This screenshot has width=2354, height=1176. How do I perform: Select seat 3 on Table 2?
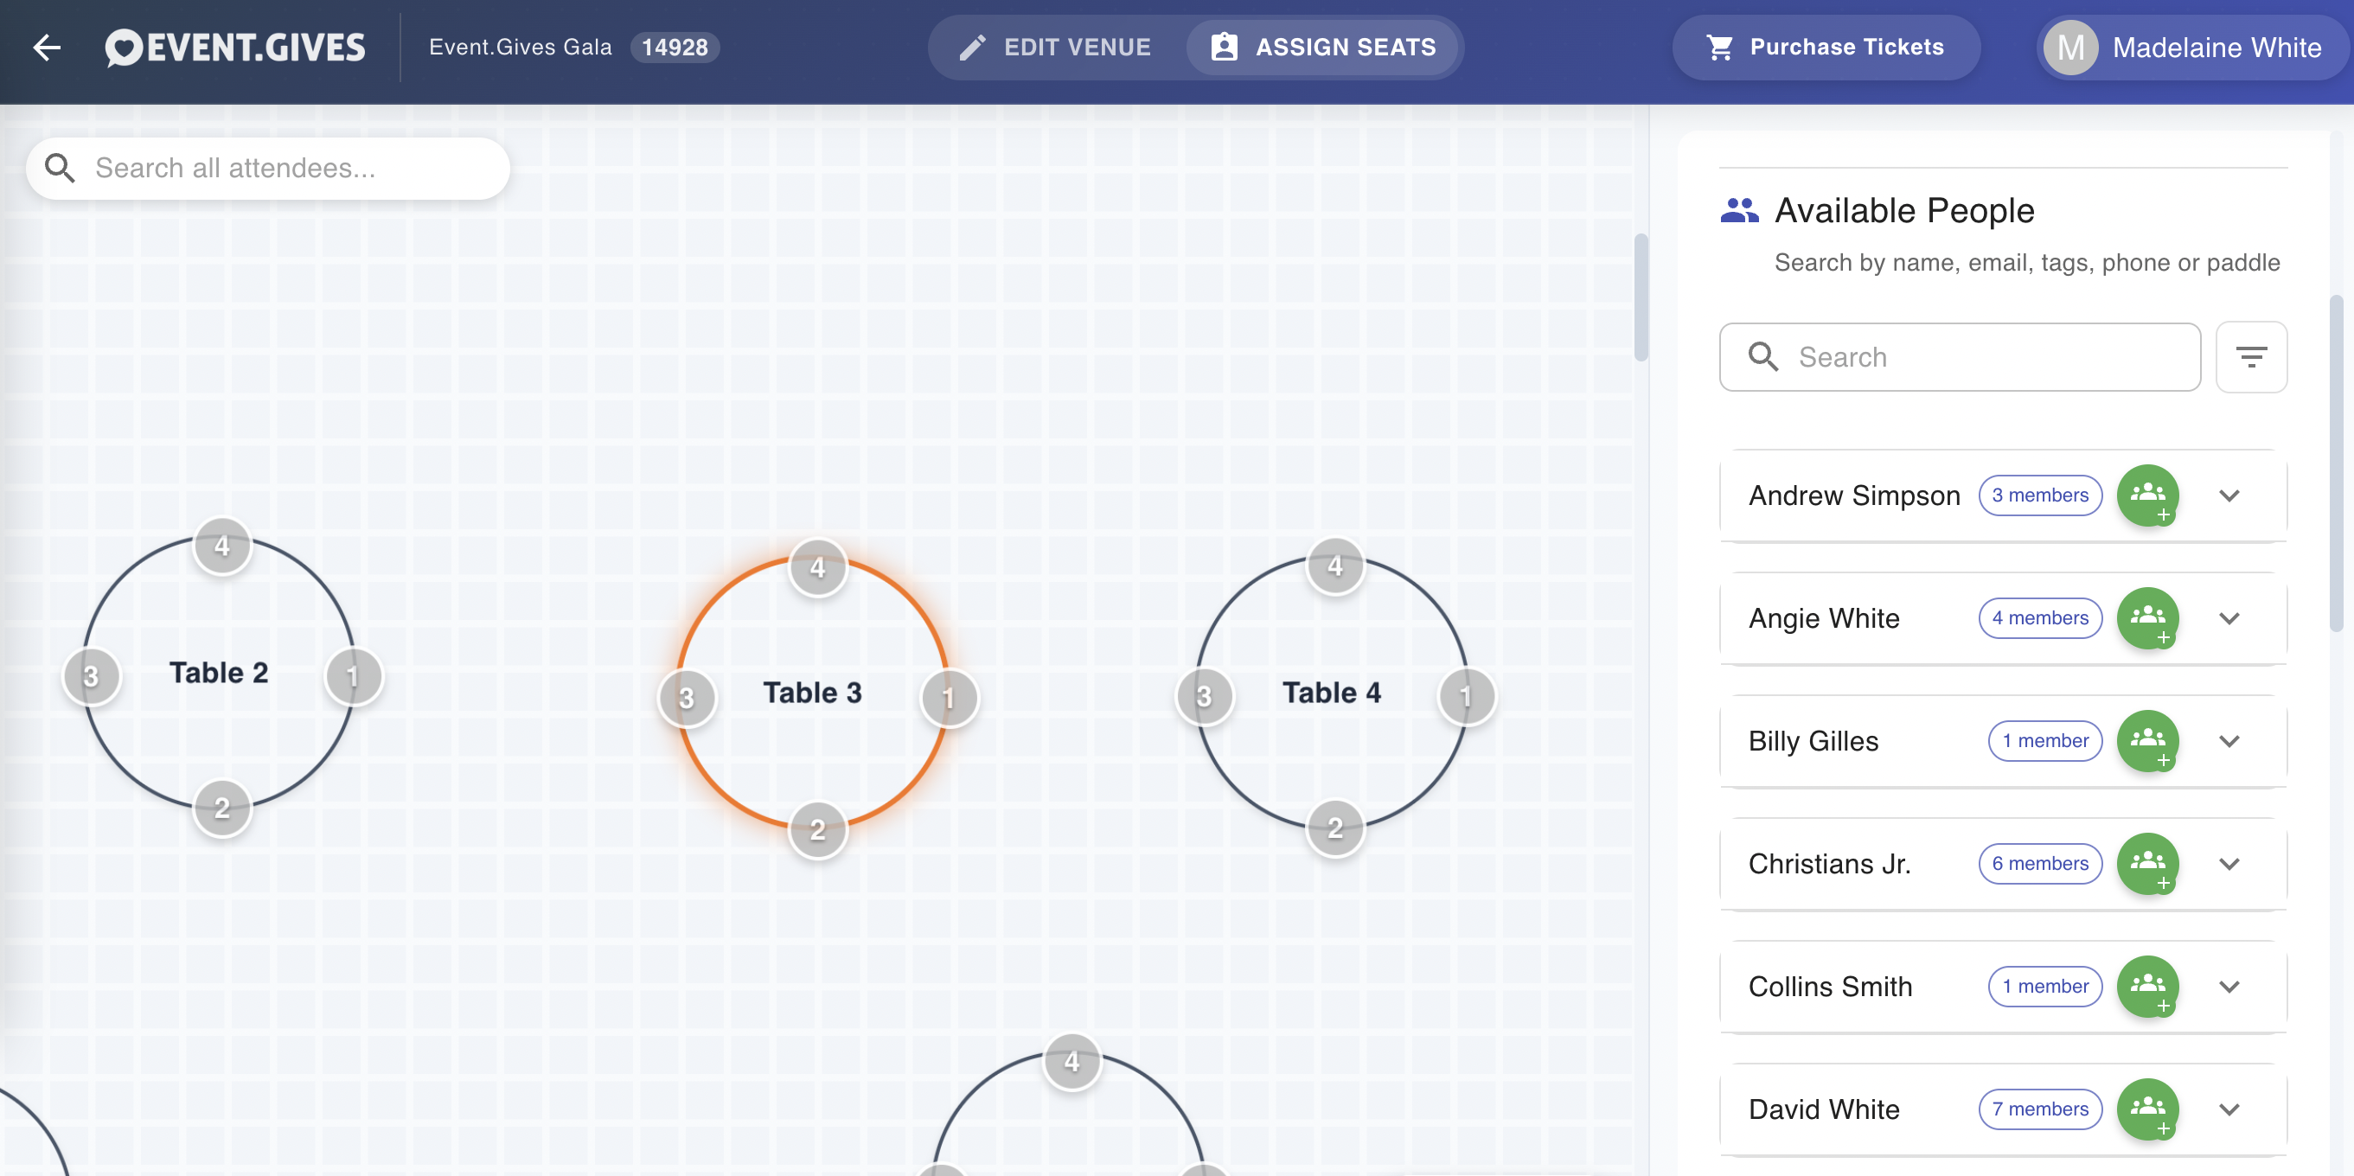pyautogui.click(x=92, y=677)
